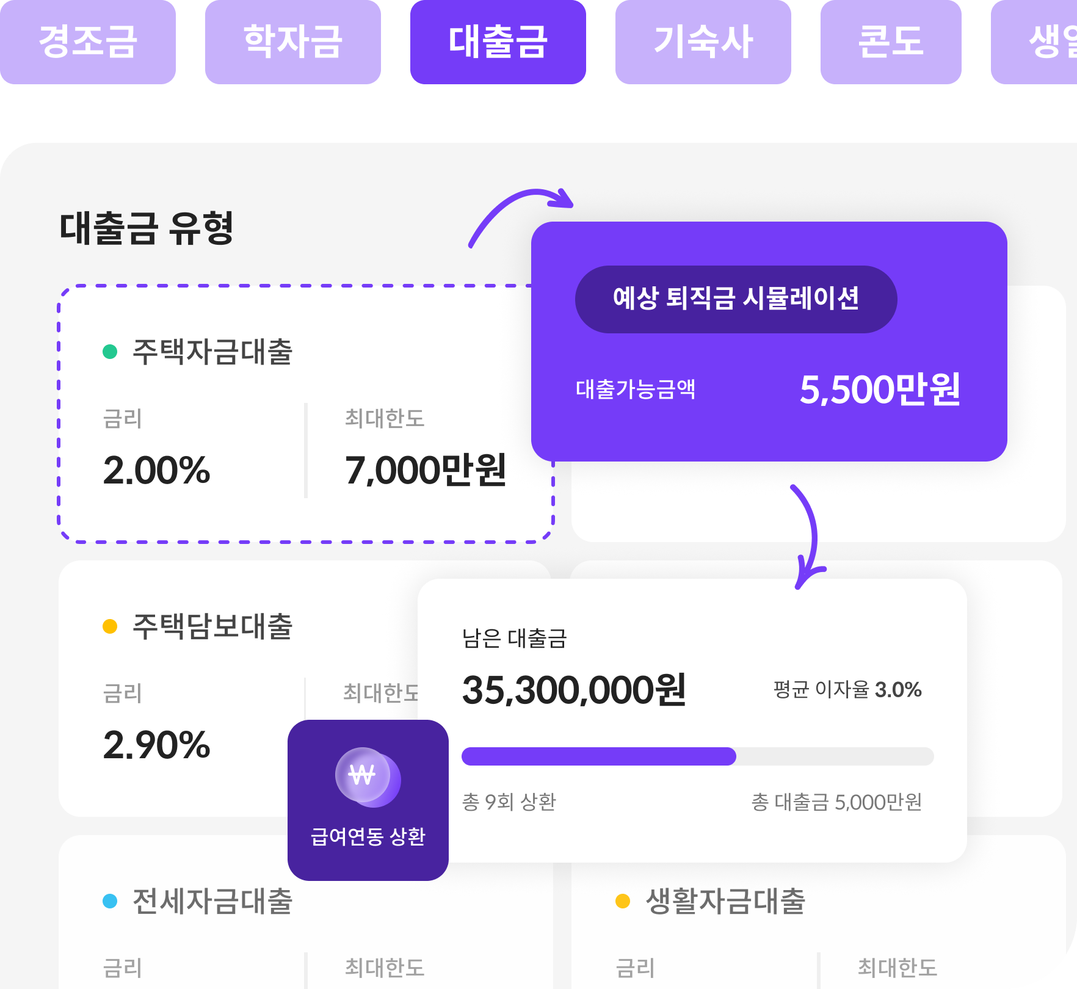Viewport: 1077px width, 989px height.
Task: Open the 대출금 tab
Action: 498,42
